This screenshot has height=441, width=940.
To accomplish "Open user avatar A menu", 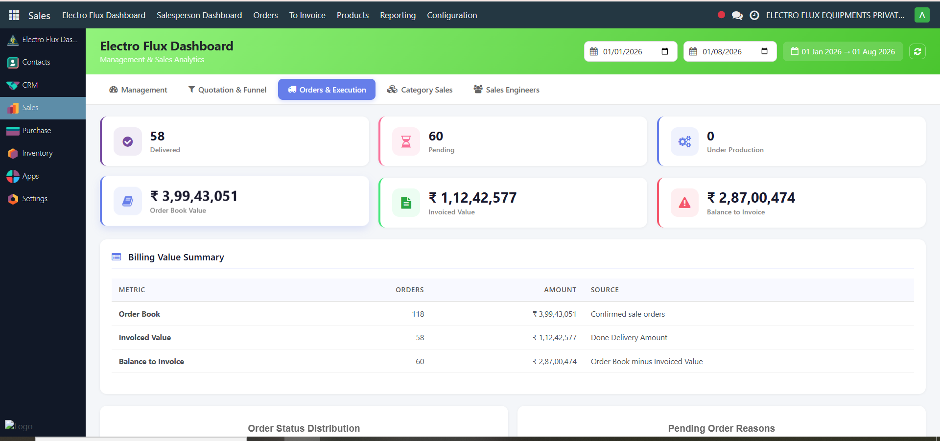I will tap(922, 15).
